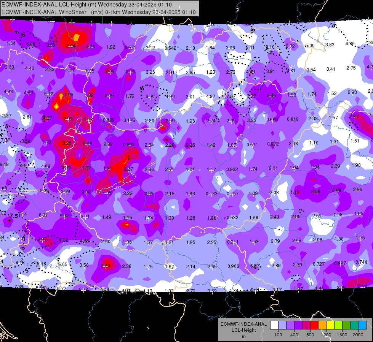373x342 pixels.
Task: Click the wind shear value '4.46'
Action: point(29,68)
